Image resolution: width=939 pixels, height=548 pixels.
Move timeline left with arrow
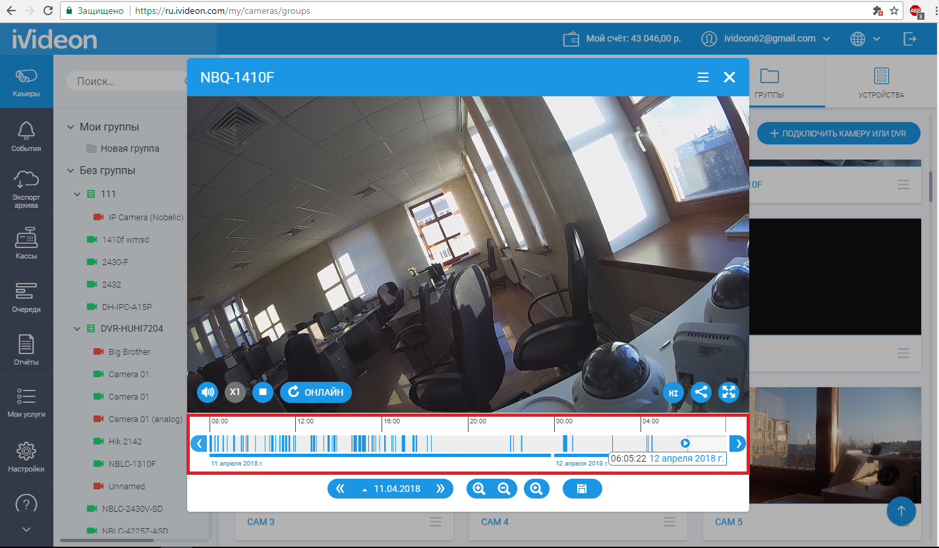click(199, 444)
